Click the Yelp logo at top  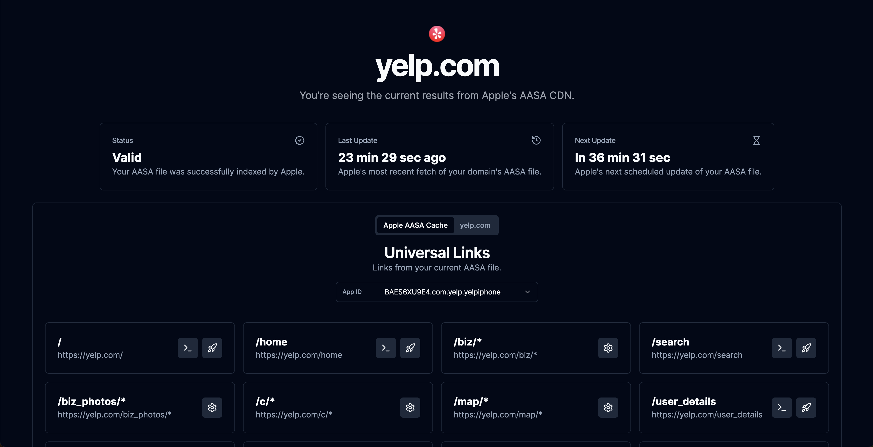437,34
